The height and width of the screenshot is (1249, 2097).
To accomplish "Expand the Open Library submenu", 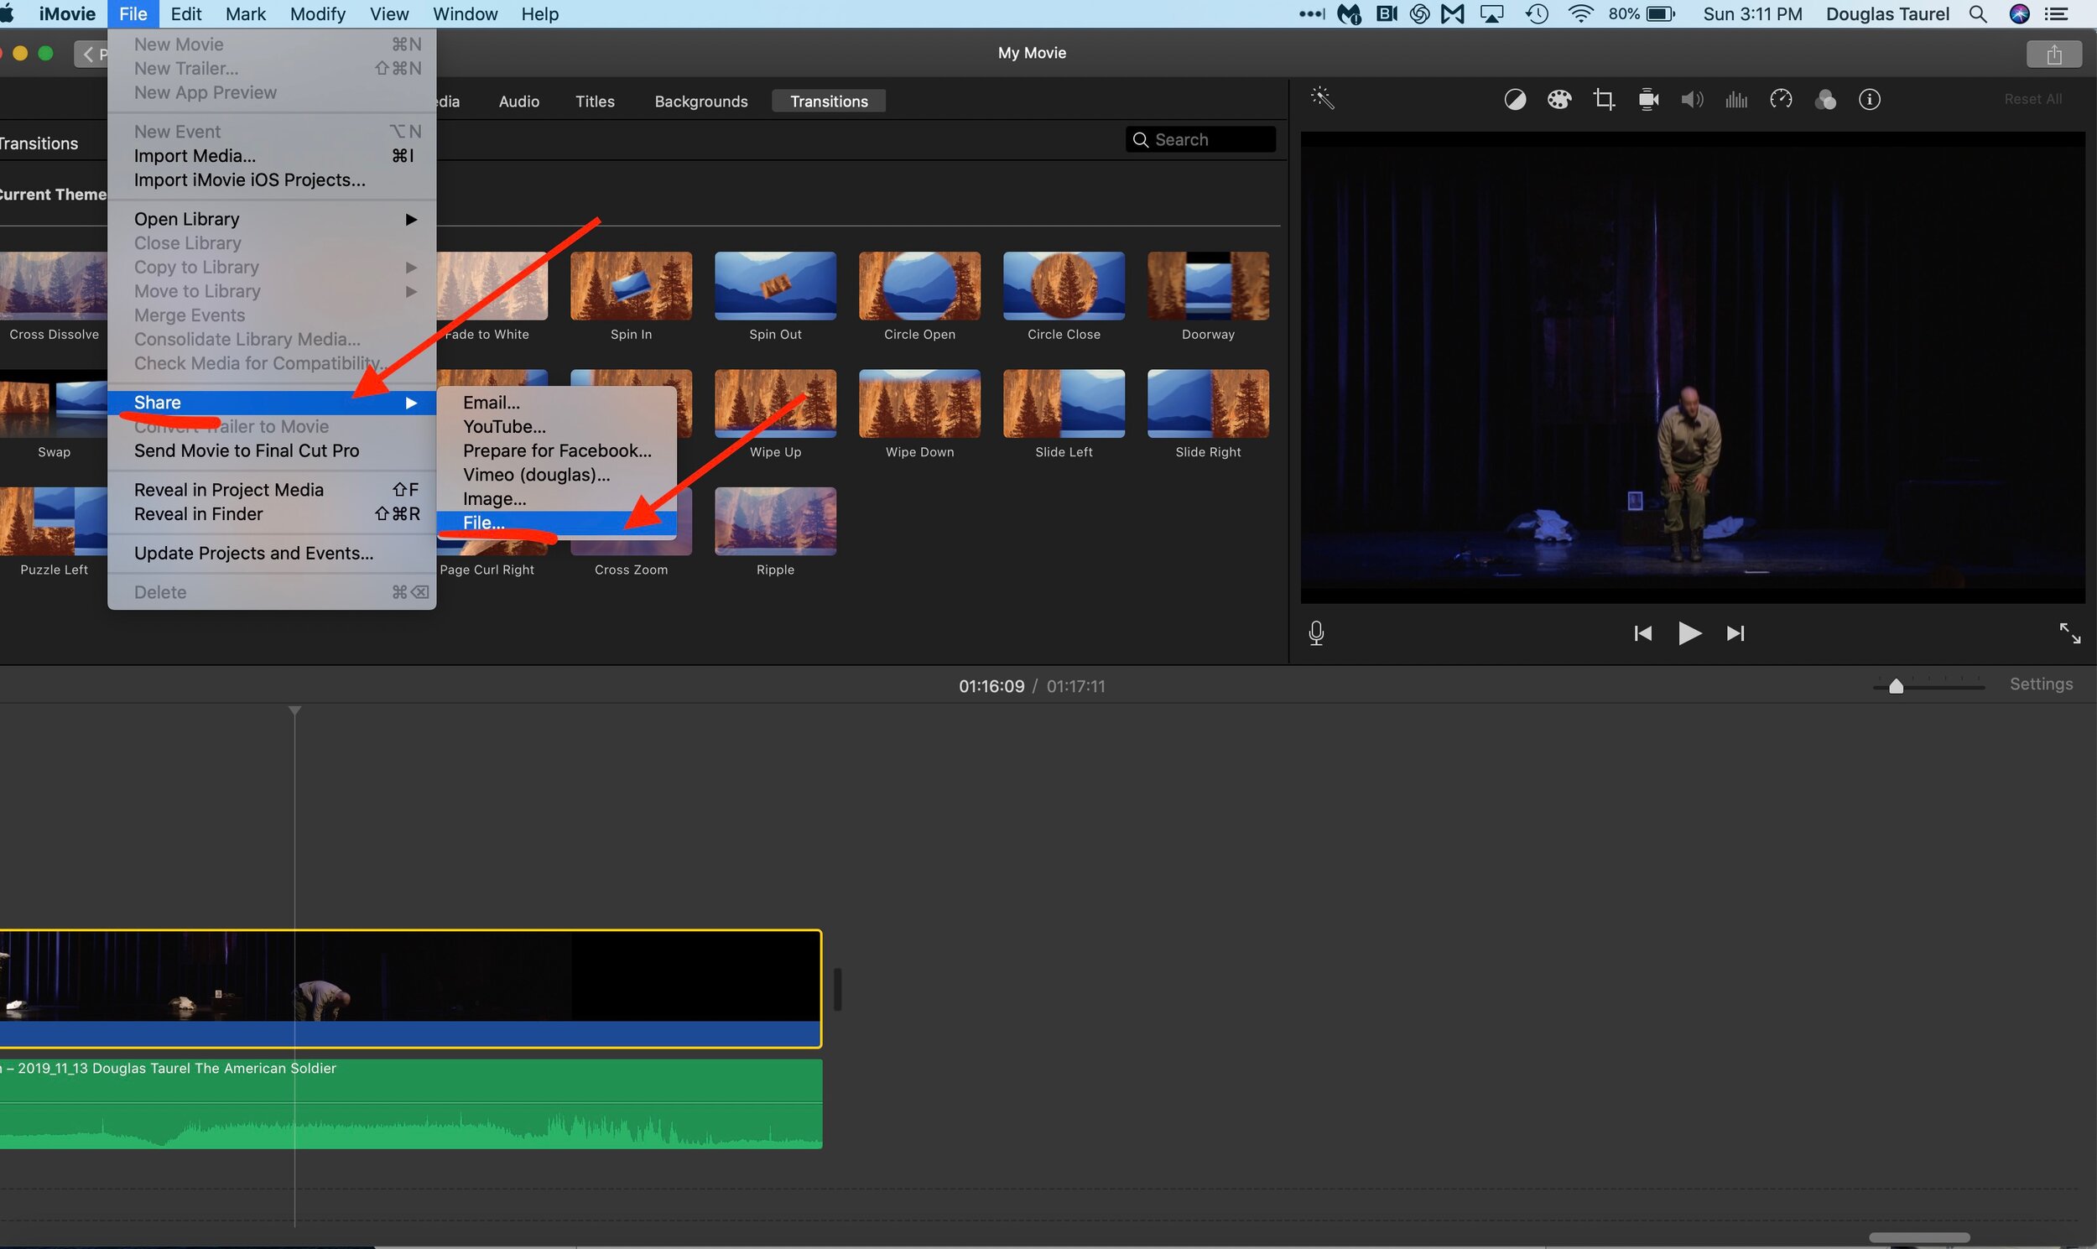I will tap(272, 219).
